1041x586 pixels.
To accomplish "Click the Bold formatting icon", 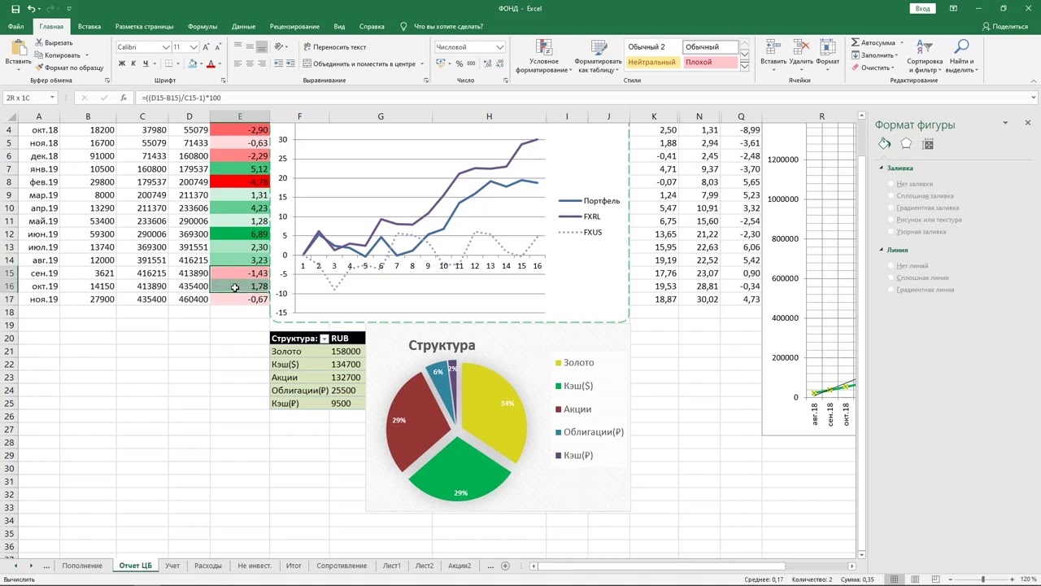I will point(122,63).
